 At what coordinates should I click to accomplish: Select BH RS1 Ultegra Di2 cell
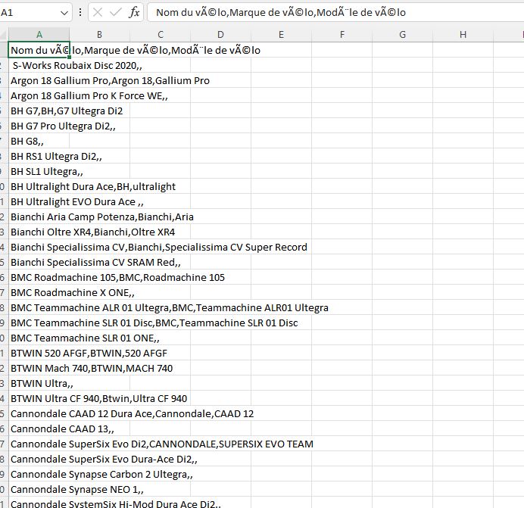click(x=39, y=156)
